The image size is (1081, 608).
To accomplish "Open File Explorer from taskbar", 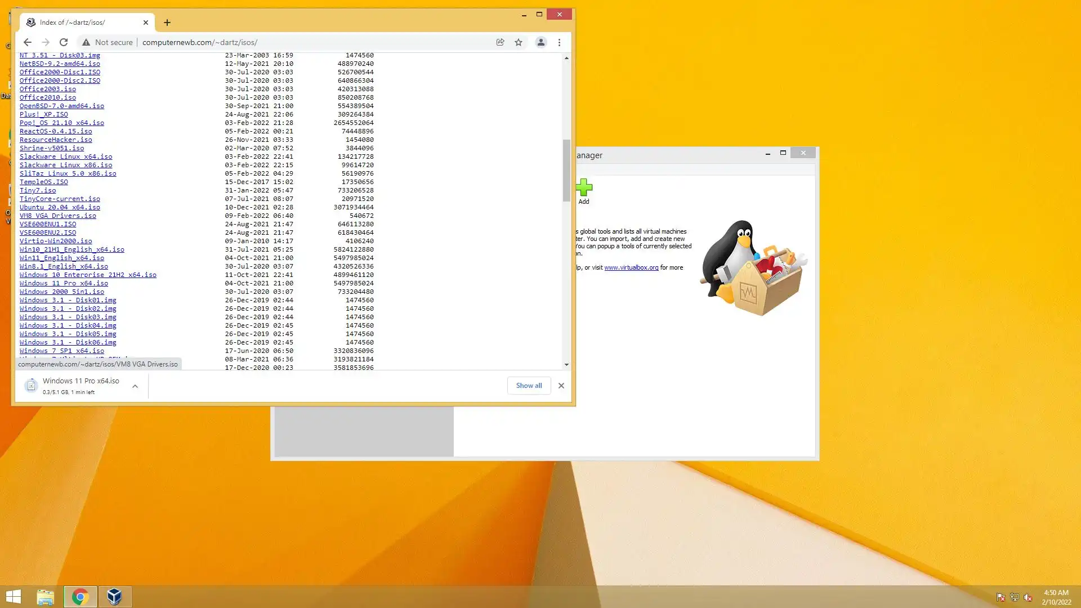I will [46, 597].
